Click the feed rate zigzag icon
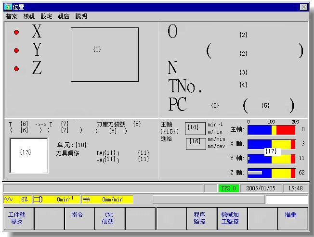Screen dimensions: 314x237 point(87,199)
